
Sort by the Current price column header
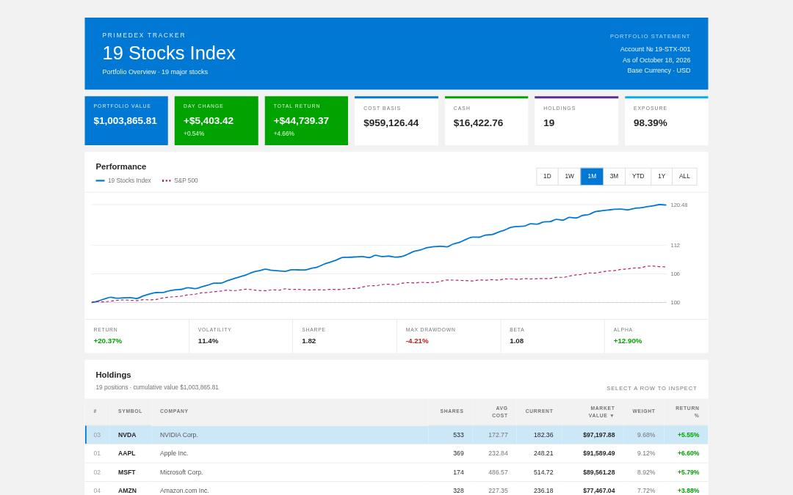coord(539,411)
